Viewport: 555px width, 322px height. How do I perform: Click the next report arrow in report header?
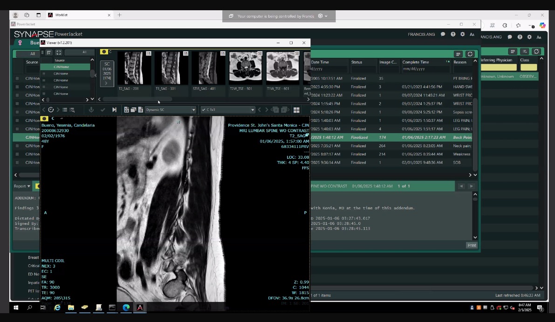tap(471, 186)
